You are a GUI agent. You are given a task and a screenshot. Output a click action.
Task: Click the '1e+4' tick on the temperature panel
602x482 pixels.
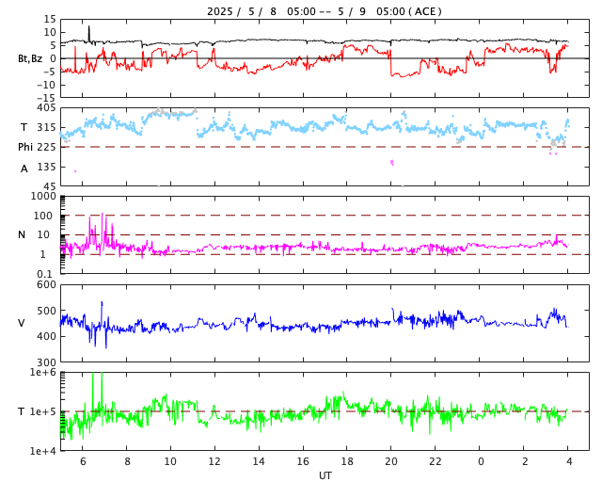pos(43,451)
